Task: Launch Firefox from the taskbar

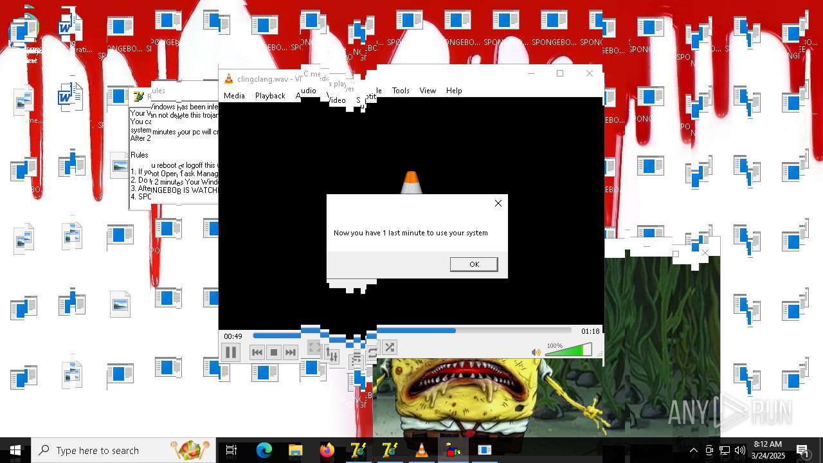Action: click(327, 450)
